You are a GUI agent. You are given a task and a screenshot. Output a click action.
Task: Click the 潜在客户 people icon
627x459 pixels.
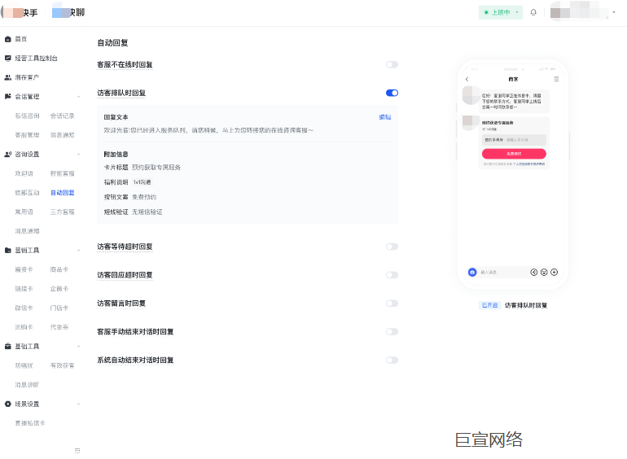(7, 77)
